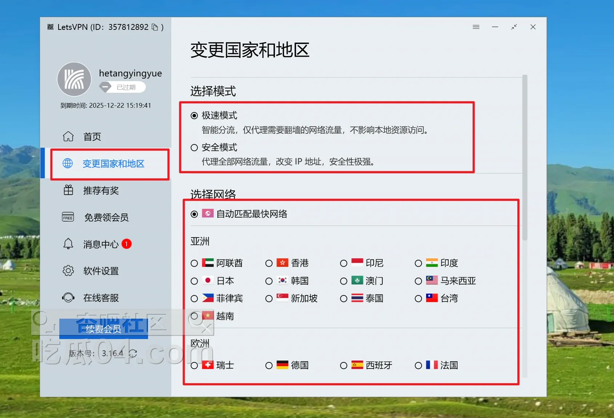
Task: Click the Germany flag icon
Action: pos(282,365)
